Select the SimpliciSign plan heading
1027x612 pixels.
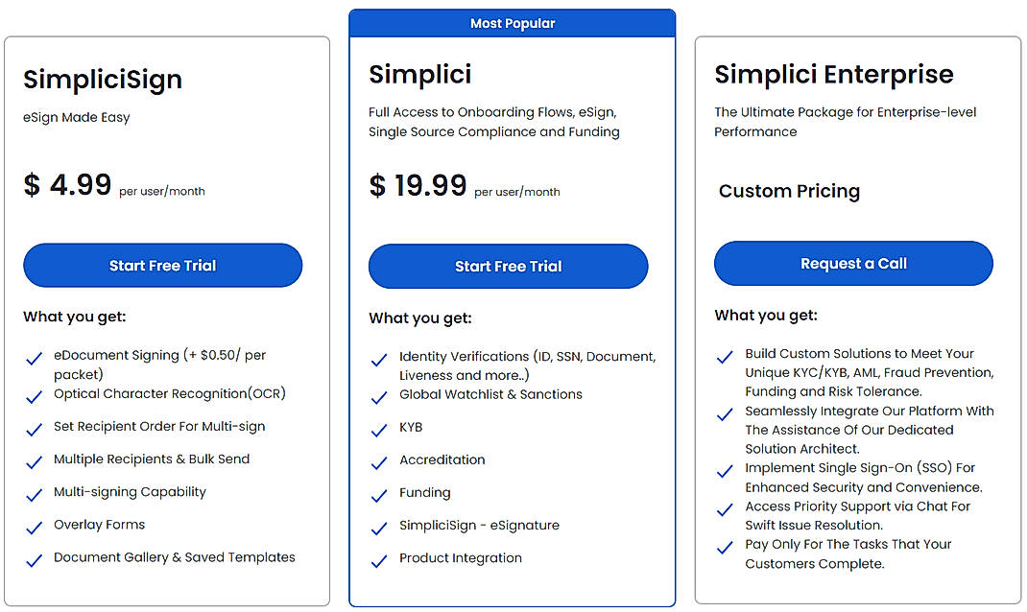(102, 80)
